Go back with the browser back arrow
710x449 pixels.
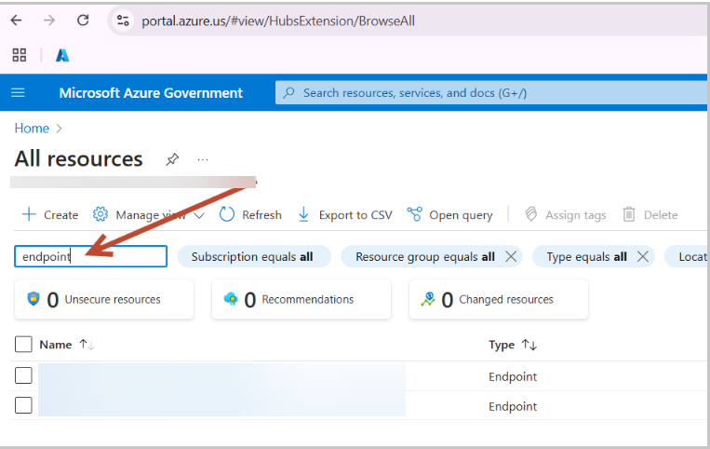point(17,20)
